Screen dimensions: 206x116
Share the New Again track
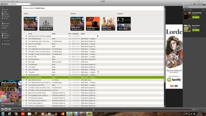(x=26, y=62)
